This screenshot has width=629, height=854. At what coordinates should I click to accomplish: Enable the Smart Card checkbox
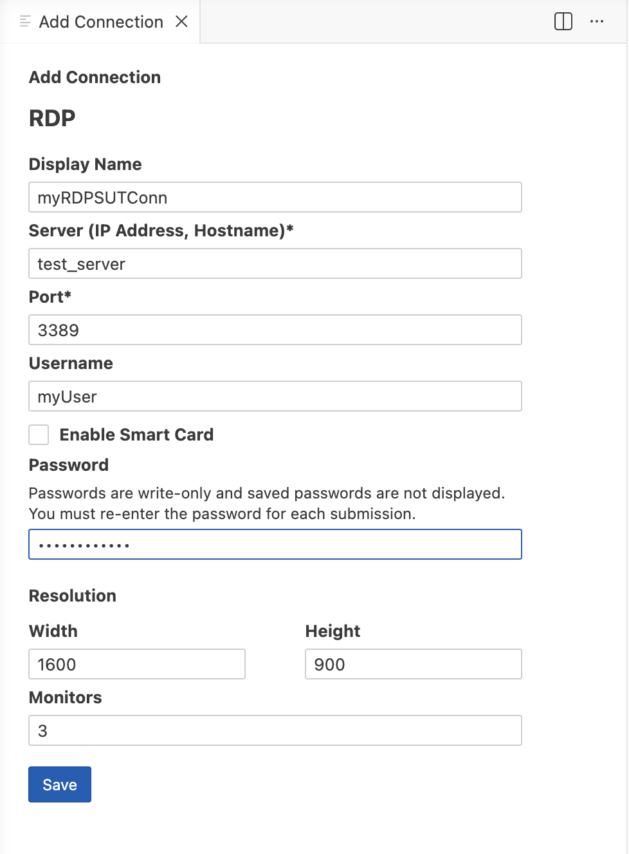pyautogui.click(x=39, y=435)
